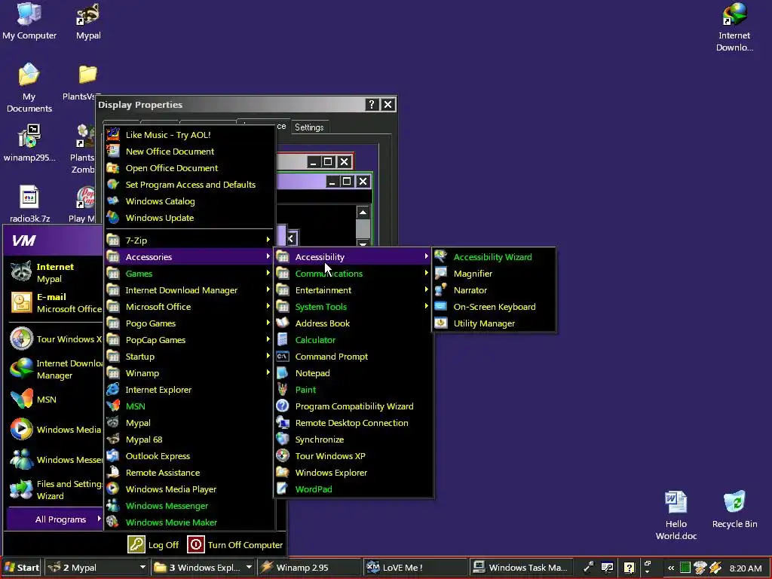Click the Mypal 68 icon in All Programs

click(x=113, y=440)
